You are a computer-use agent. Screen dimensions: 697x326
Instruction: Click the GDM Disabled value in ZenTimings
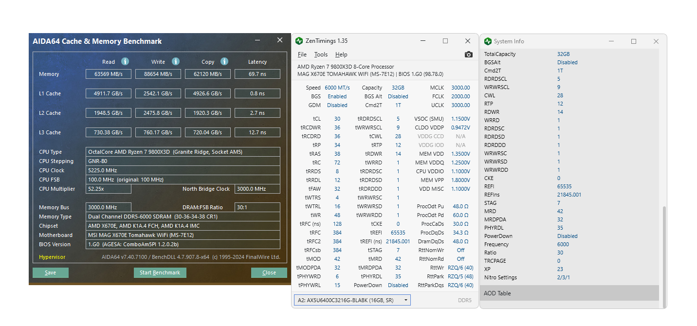click(337, 105)
